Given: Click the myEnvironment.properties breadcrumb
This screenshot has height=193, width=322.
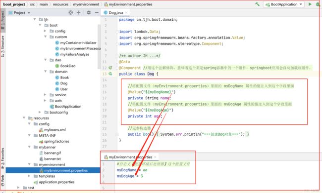Looking at the screenshot, I should point(128,4).
